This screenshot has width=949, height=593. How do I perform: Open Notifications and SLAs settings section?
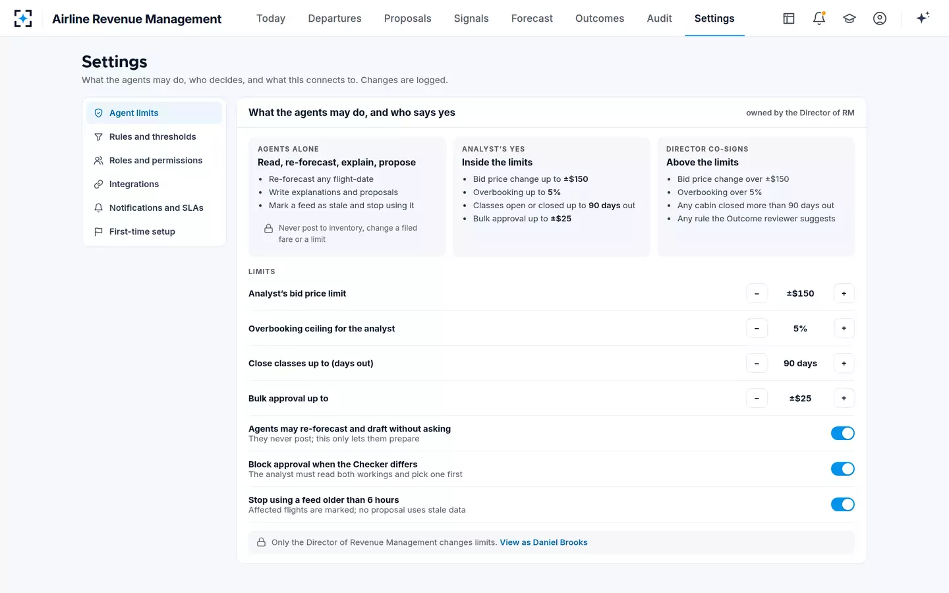pyautogui.click(x=154, y=208)
